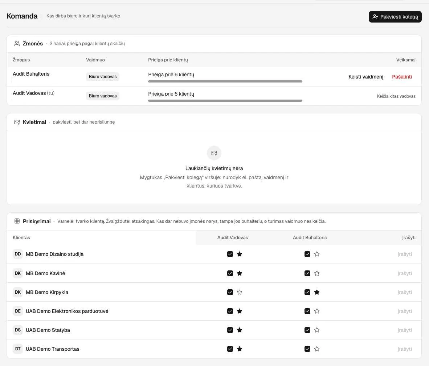Click the envelope icon above Laukiančių kvietimų nėra
This screenshot has height=366, width=429.
click(214, 153)
